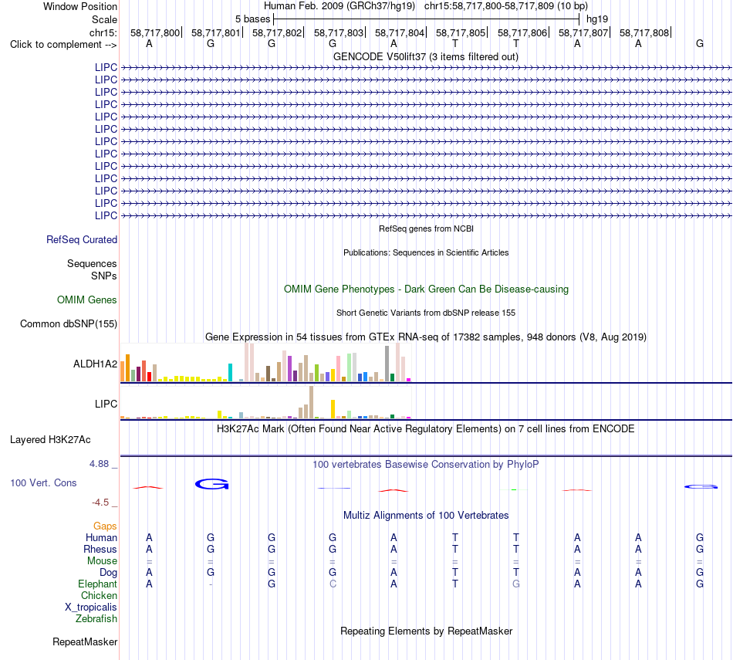The image size is (733, 660).
Task: Click the 'Click to complement -->' label
Action: pyautogui.click(x=63, y=45)
